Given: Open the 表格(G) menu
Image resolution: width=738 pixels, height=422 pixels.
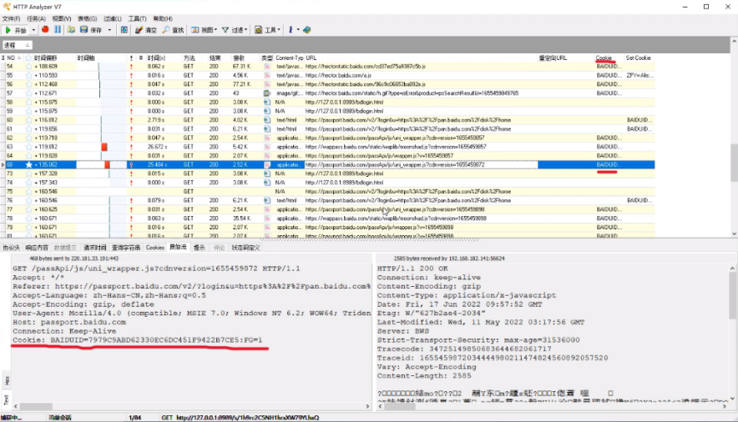Looking at the screenshot, I should 87,19.
